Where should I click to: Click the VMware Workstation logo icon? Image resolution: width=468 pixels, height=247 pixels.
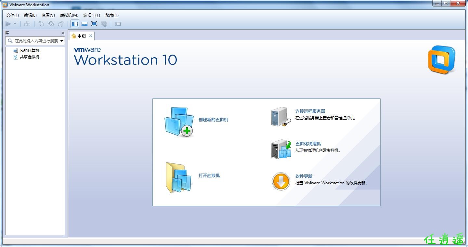point(441,60)
